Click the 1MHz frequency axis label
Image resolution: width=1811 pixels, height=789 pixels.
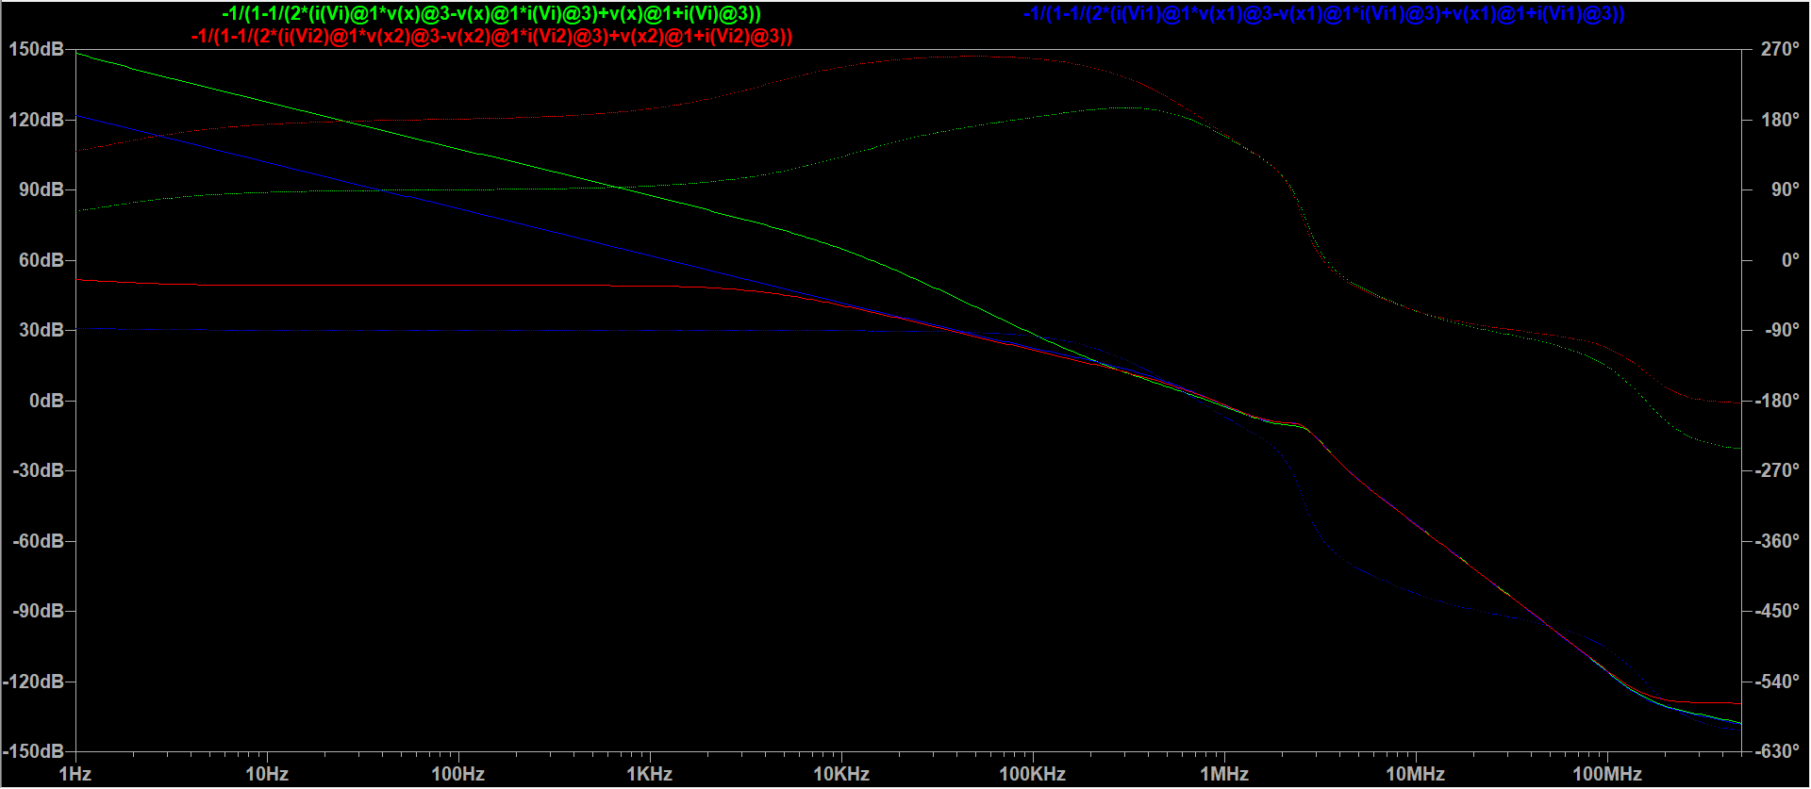click(x=1224, y=775)
